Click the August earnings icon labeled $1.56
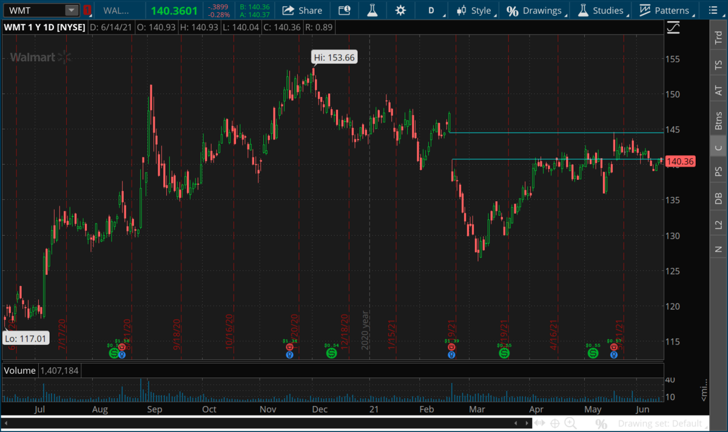The height and width of the screenshot is (432, 728). coord(122,348)
